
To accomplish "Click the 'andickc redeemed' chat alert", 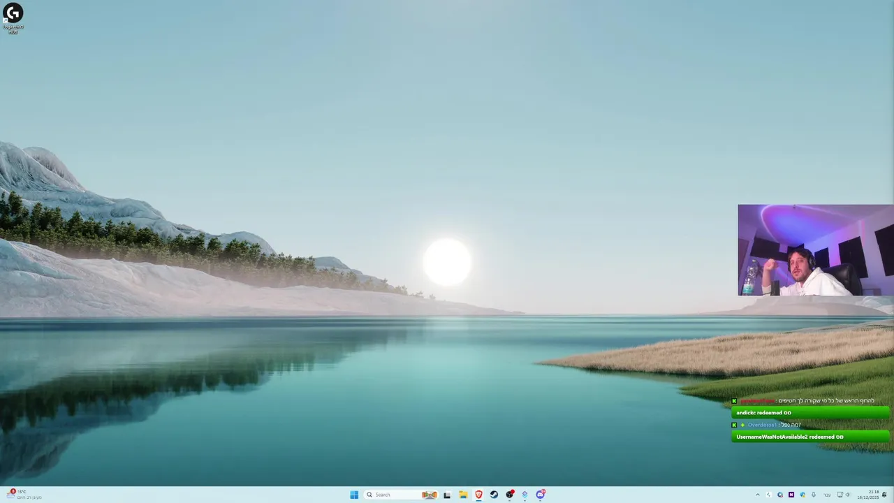I will tap(810, 413).
